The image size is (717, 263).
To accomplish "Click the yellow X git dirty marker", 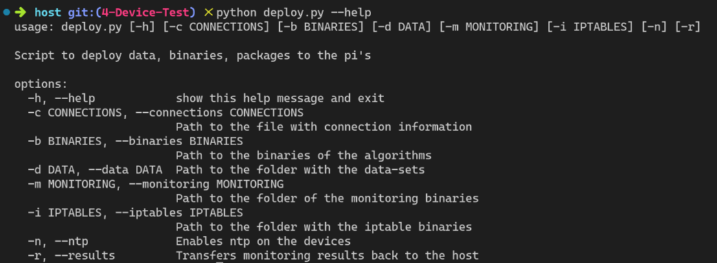I will pyautogui.click(x=208, y=12).
